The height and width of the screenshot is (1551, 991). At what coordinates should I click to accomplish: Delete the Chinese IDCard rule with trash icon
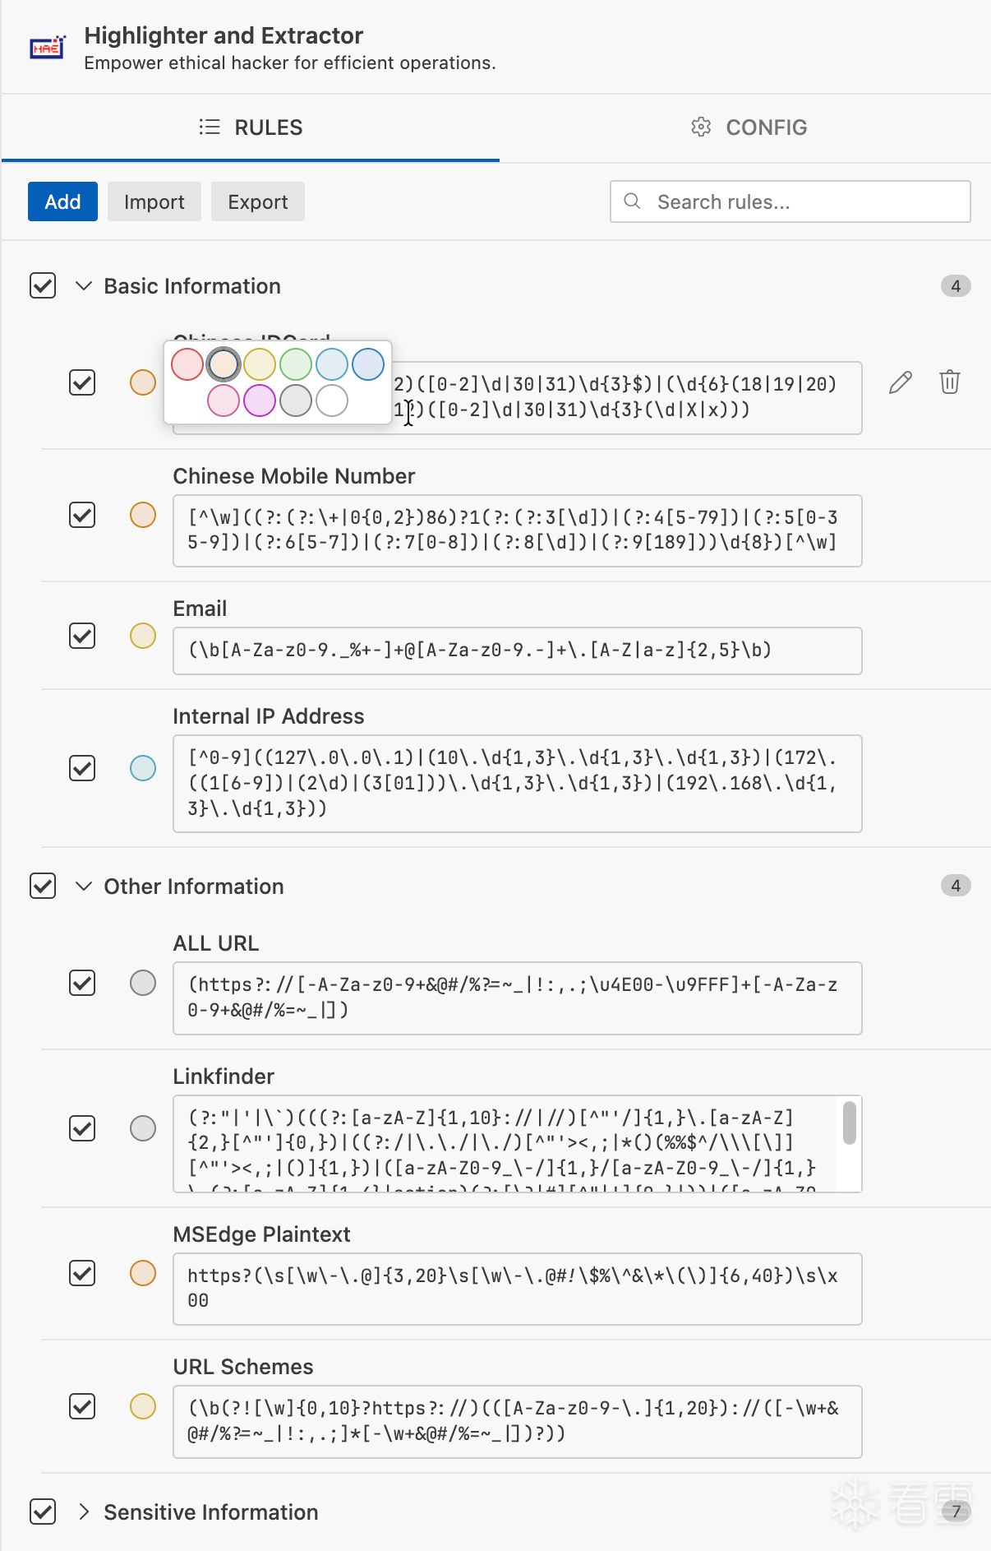coord(949,382)
